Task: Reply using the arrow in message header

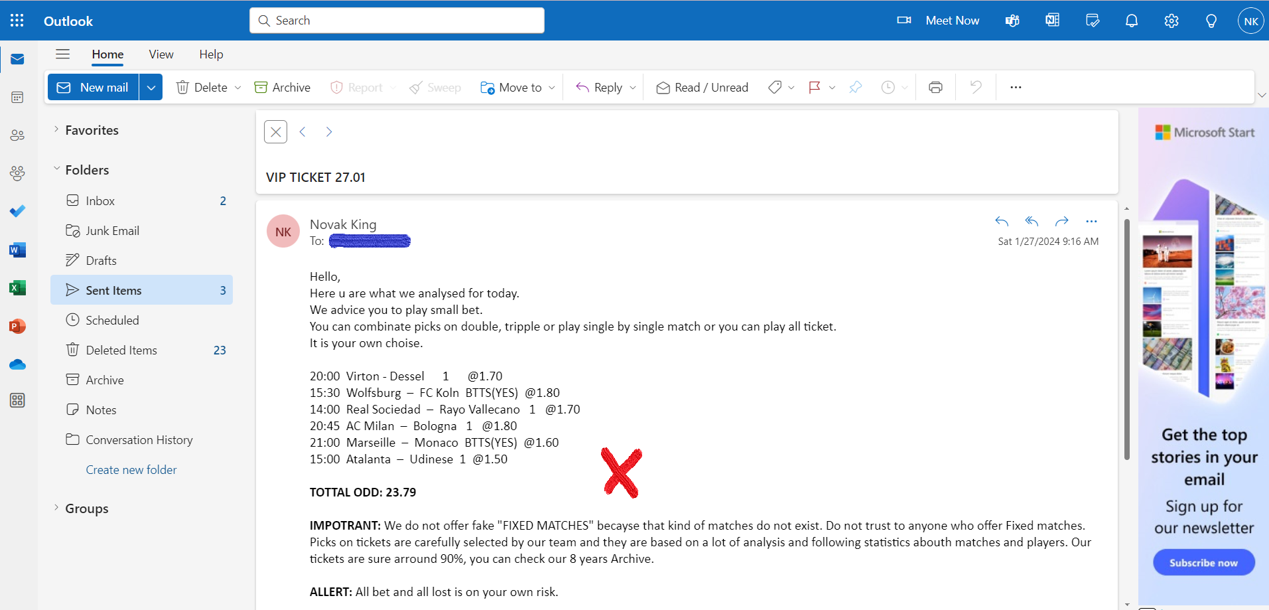Action: tap(1002, 221)
